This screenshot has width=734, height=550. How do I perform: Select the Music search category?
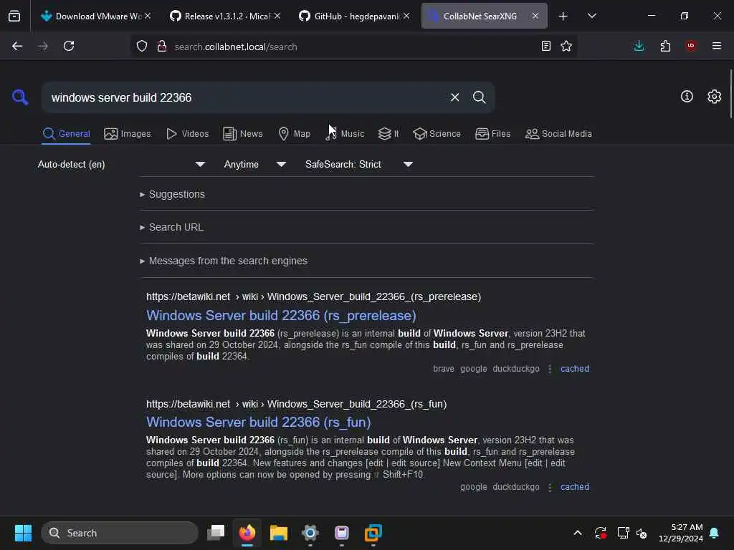click(345, 134)
